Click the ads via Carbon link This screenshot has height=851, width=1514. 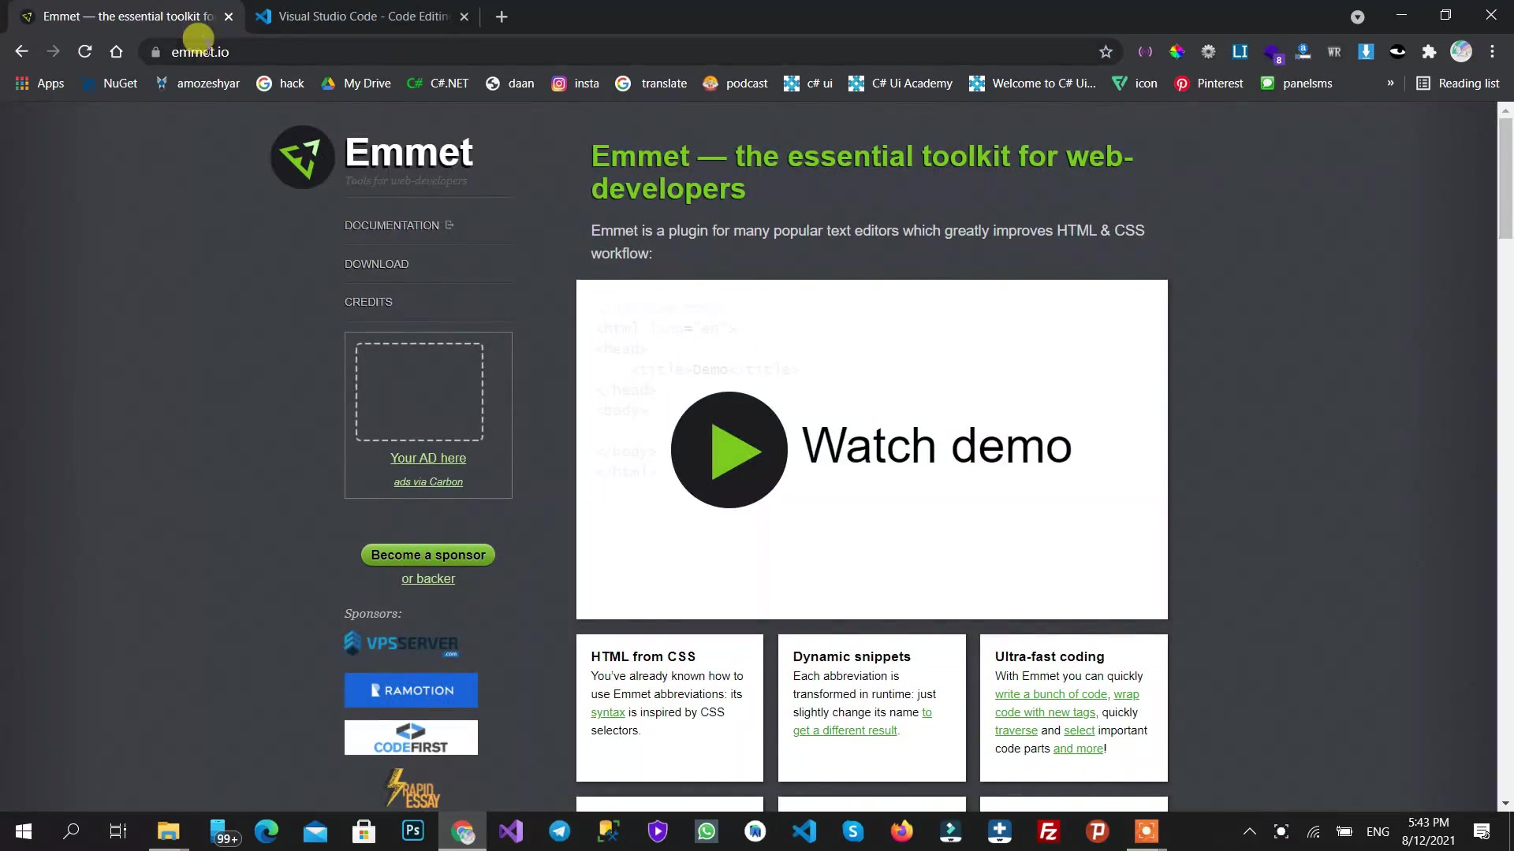[428, 481]
